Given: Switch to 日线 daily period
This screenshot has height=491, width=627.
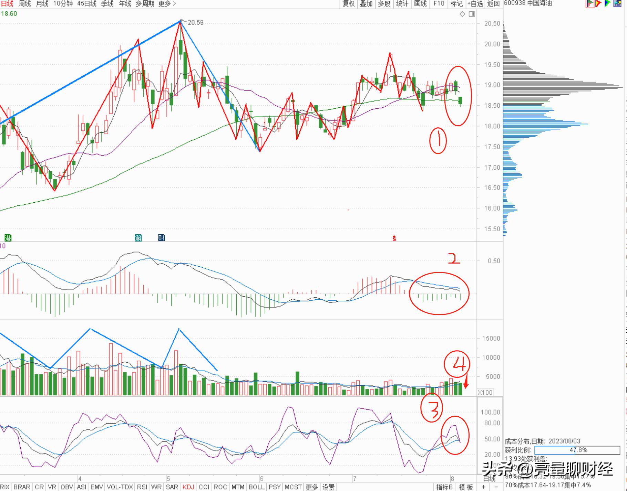Looking at the screenshot, I should click(7, 4).
